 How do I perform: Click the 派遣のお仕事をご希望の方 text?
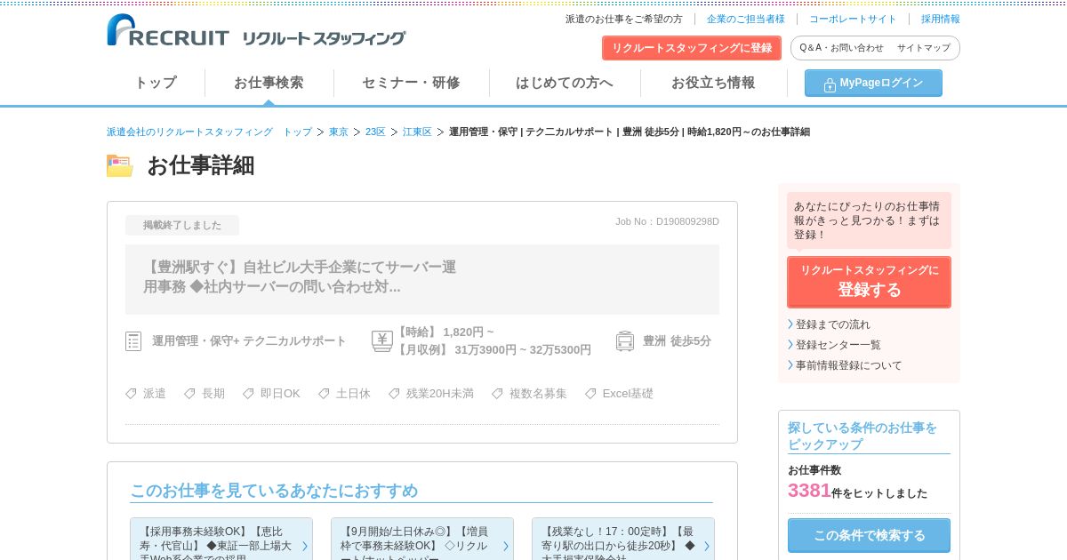click(x=624, y=19)
